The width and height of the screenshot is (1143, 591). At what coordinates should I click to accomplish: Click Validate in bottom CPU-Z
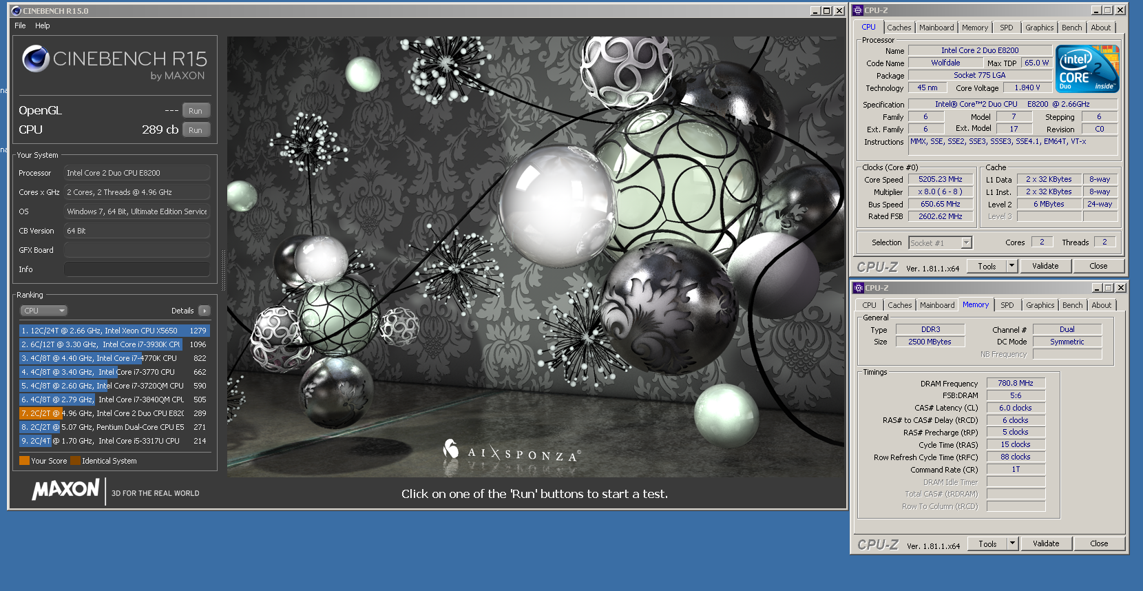click(1046, 543)
